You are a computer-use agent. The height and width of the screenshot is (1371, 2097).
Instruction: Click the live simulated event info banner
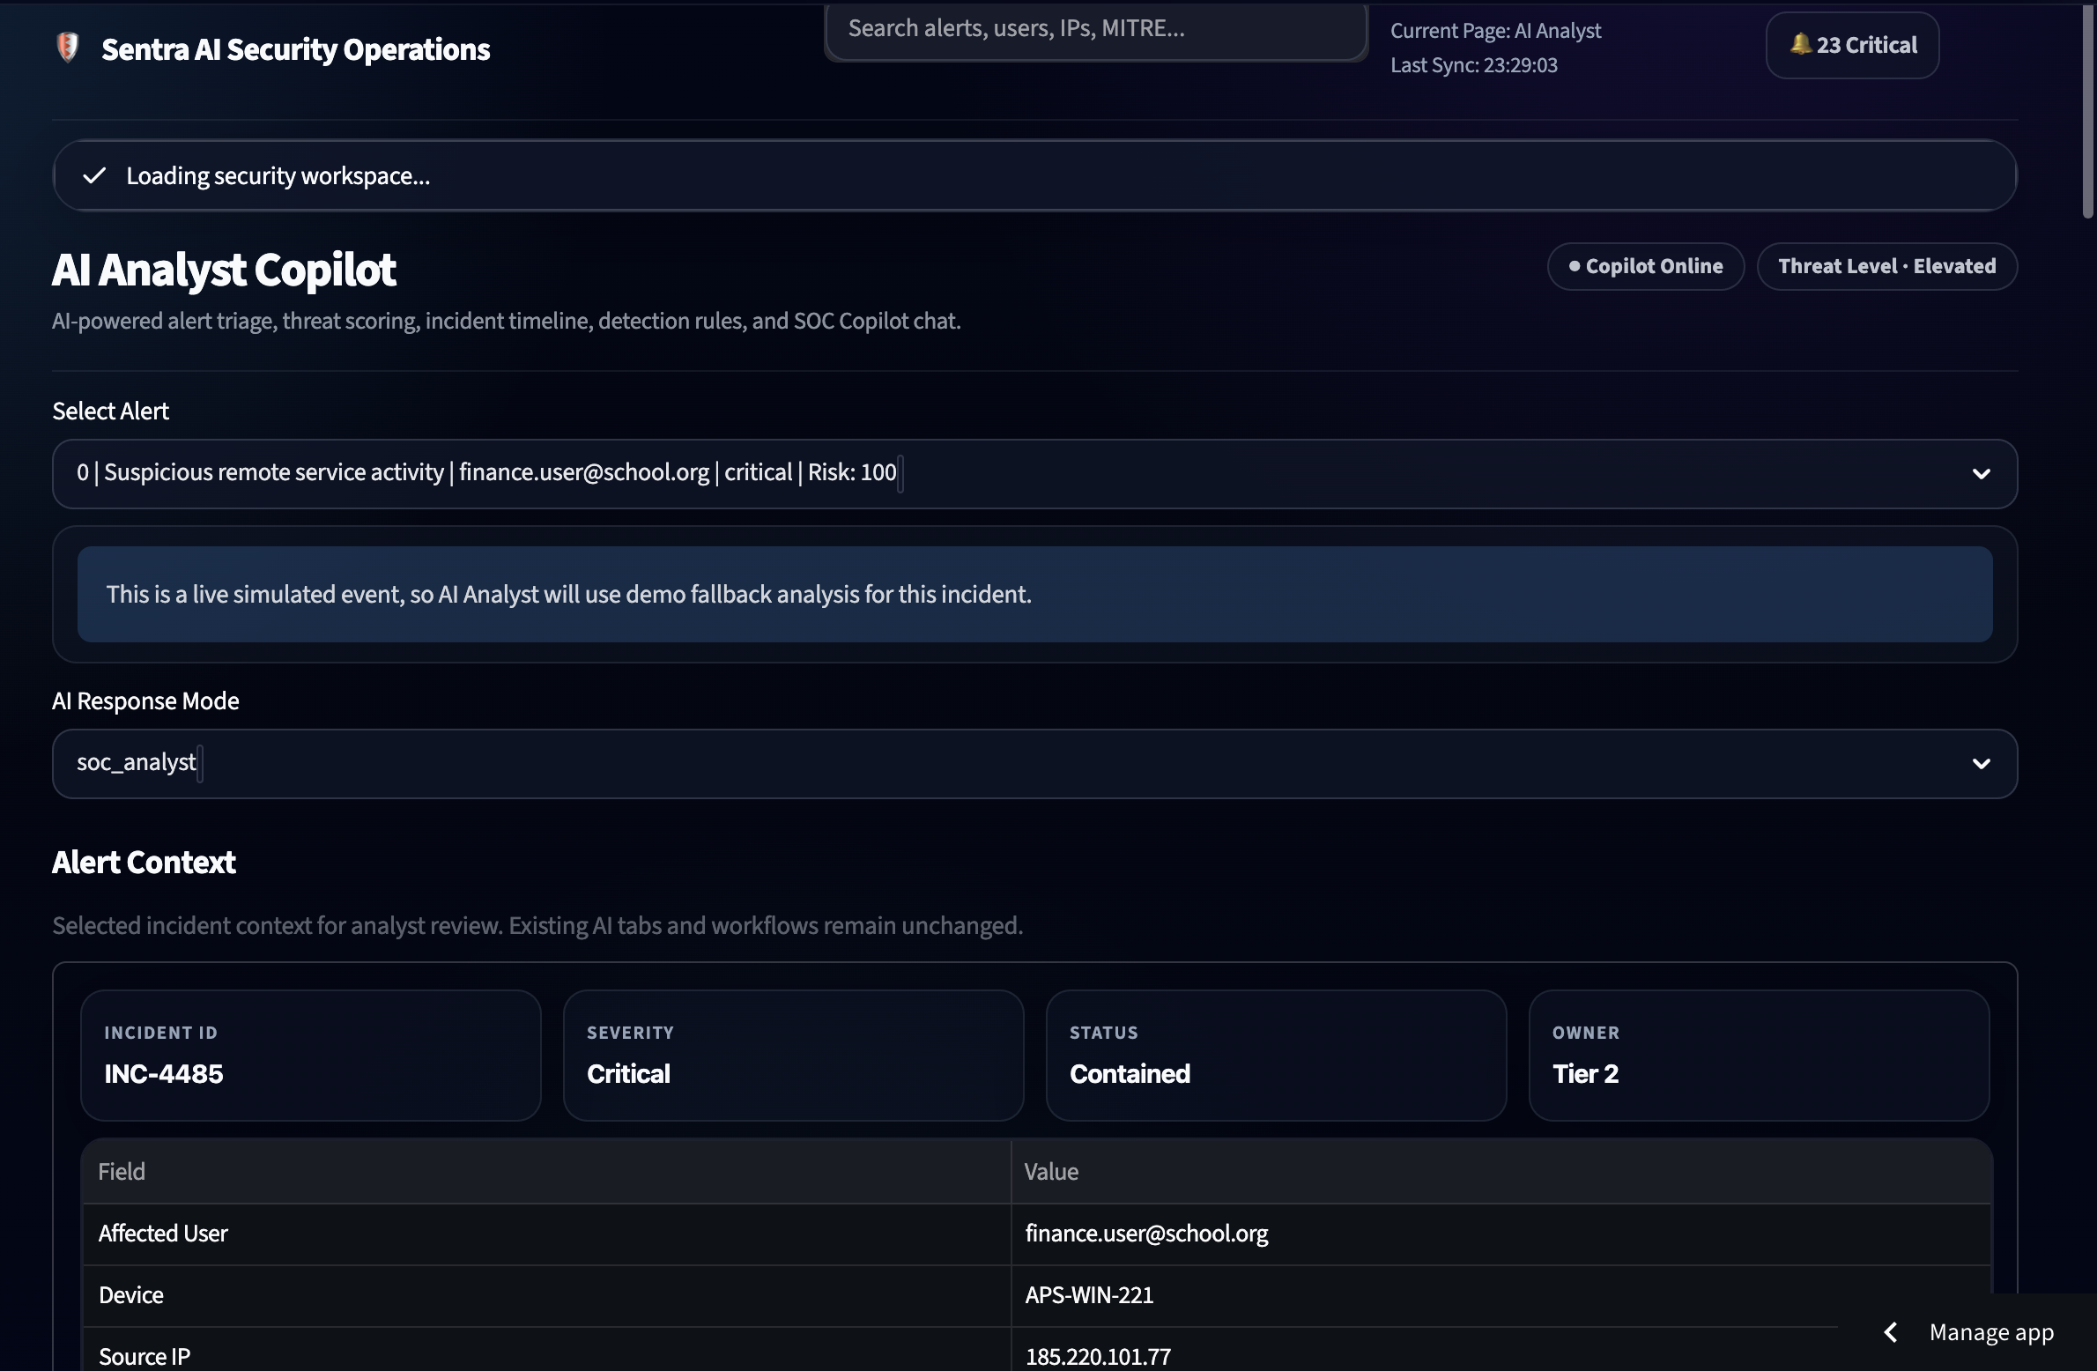(1034, 595)
